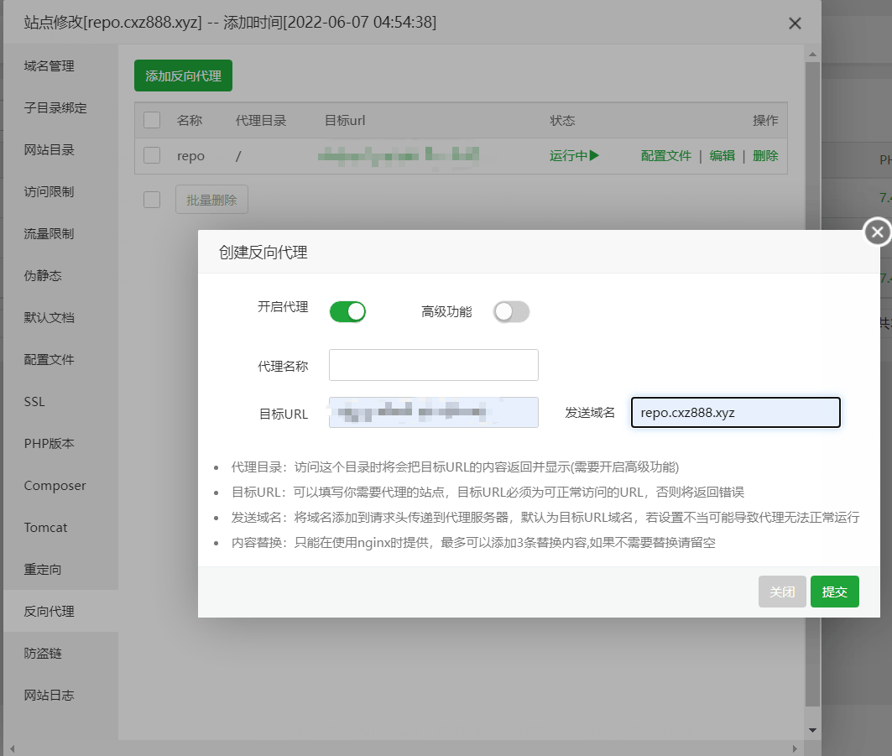This screenshot has height=756, width=892.
Task: Switch to 伪静态 rewrite rules
Action: coord(44,275)
